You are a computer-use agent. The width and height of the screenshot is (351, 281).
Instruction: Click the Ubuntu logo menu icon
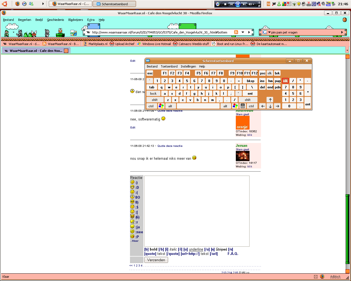tap(4, 4)
